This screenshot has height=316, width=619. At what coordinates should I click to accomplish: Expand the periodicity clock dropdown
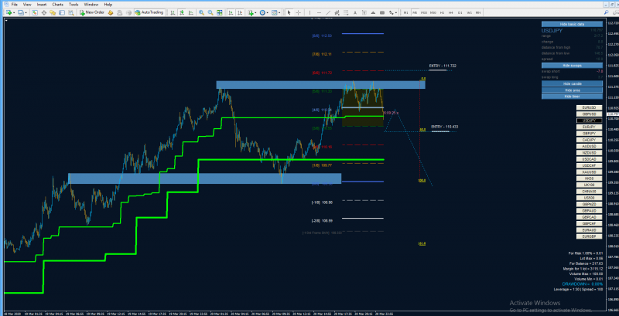click(x=267, y=12)
